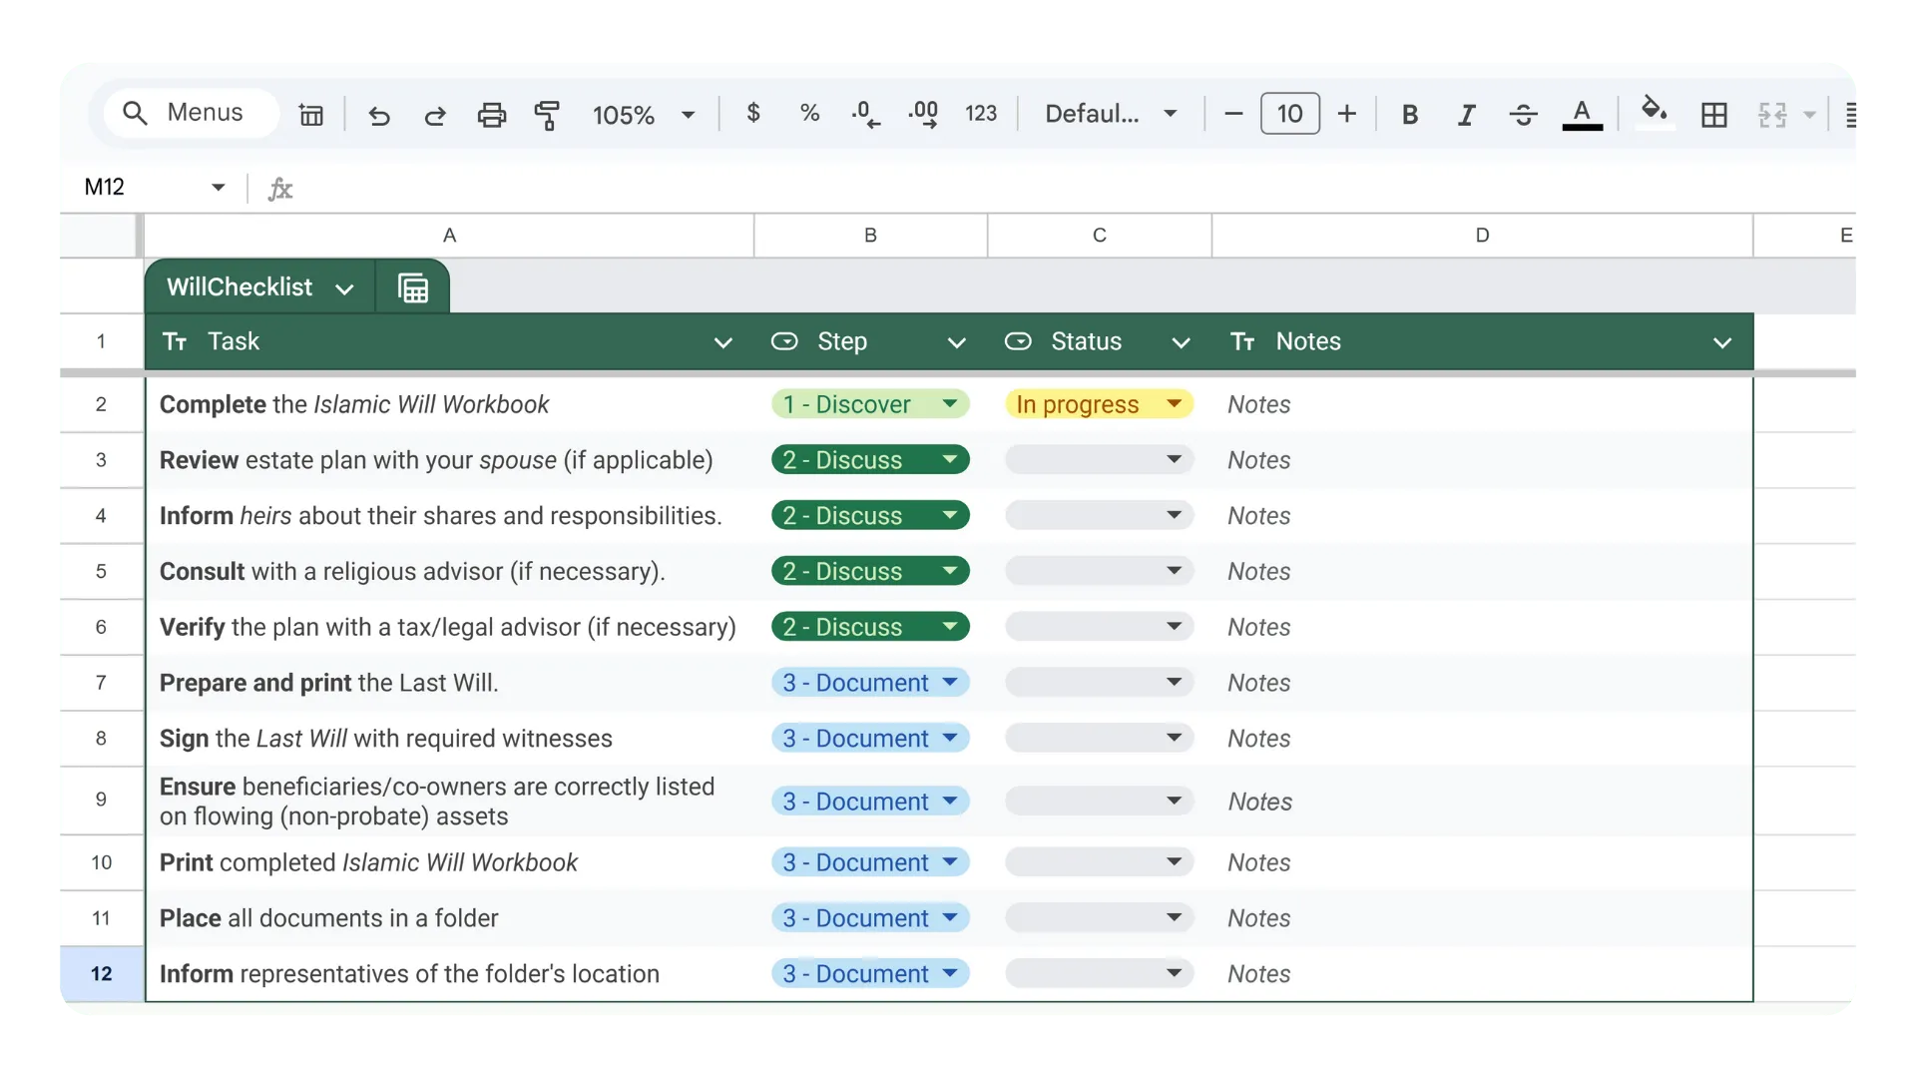The width and height of the screenshot is (1916, 1078).
Task: Select column A header
Action: click(449, 236)
